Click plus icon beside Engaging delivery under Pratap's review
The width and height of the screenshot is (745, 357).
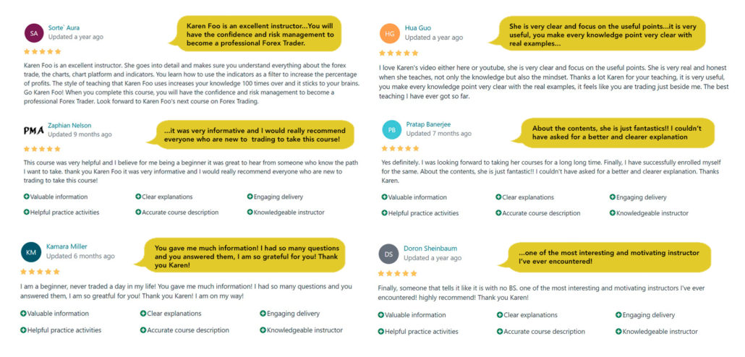click(x=613, y=197)
